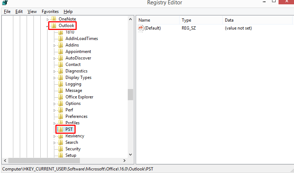The height and width of the screenshot is (173, 294).
Task: Open the Help menu
Action: 68,12
